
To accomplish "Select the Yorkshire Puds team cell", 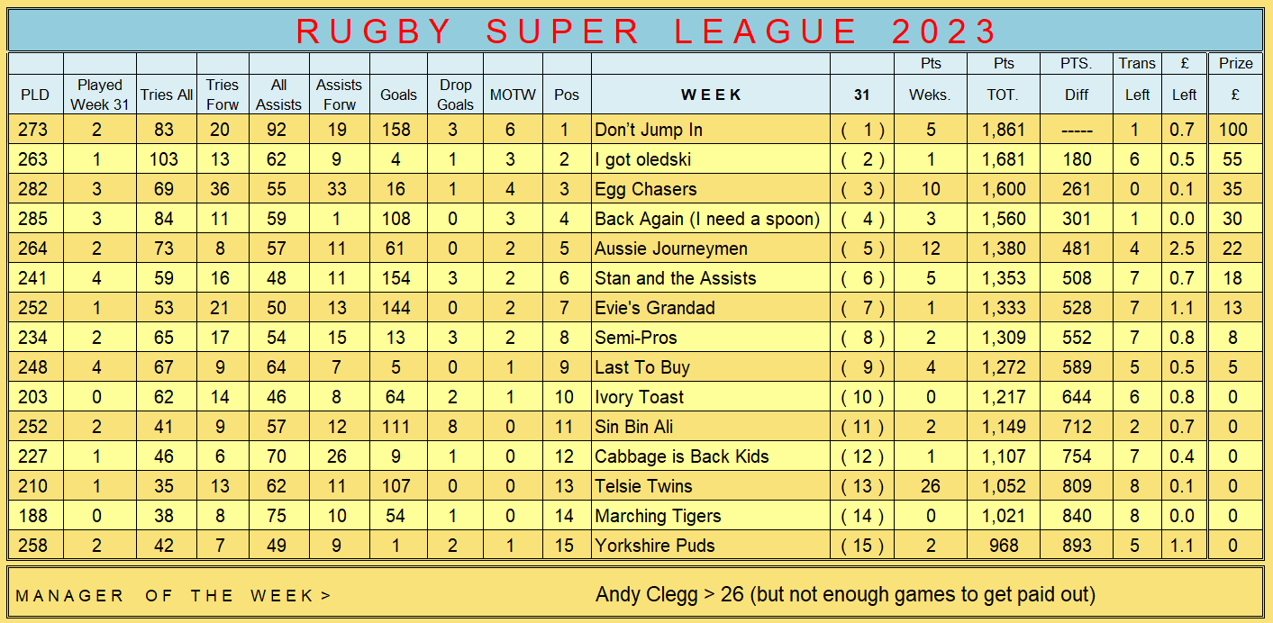I will click(711, 546).
